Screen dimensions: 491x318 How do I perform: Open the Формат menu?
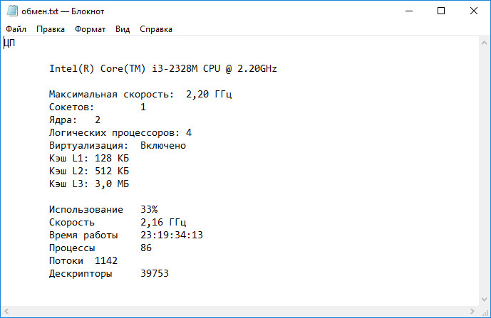pos(91,29)
